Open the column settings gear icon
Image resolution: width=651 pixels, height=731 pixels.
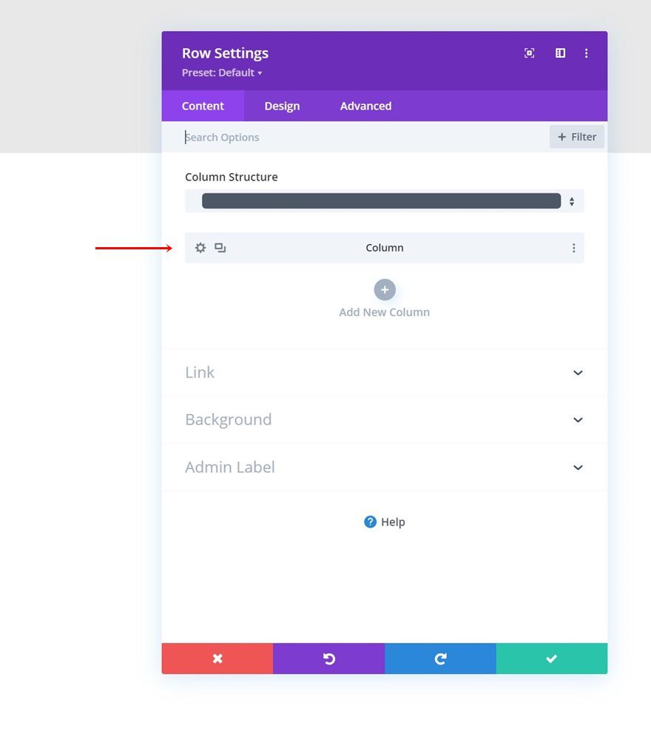tap(200, 248)
